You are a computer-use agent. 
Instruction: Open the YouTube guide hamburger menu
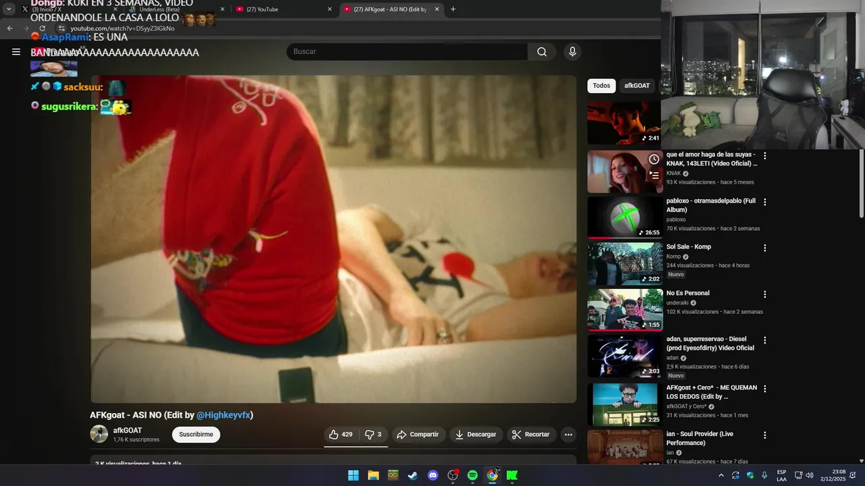[x=16, y=51]
